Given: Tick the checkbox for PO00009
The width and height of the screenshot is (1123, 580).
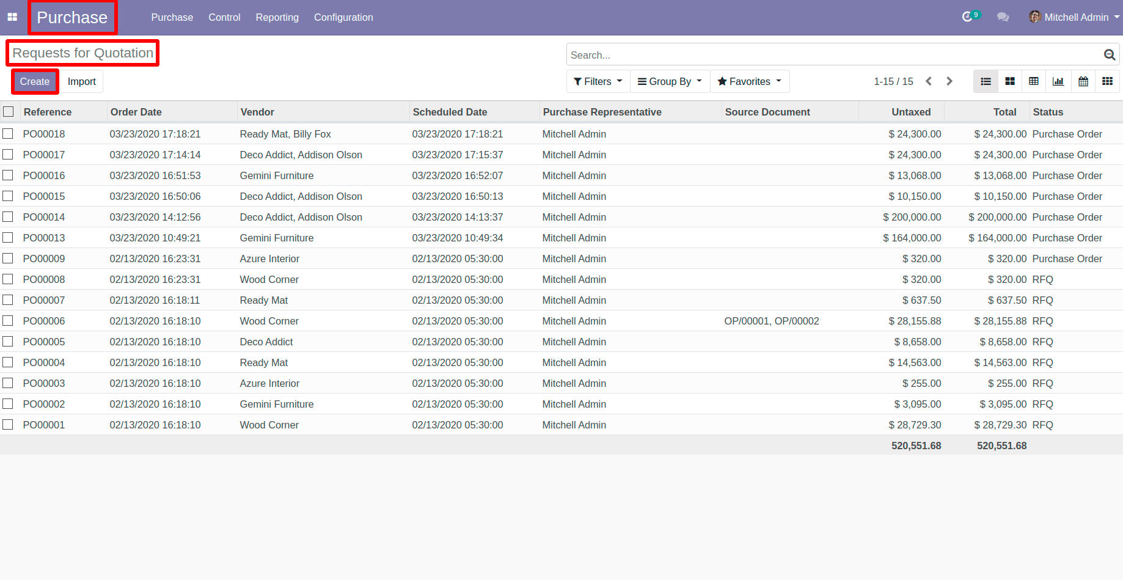Looking at the screenshot, I should (x=8, y=258).
